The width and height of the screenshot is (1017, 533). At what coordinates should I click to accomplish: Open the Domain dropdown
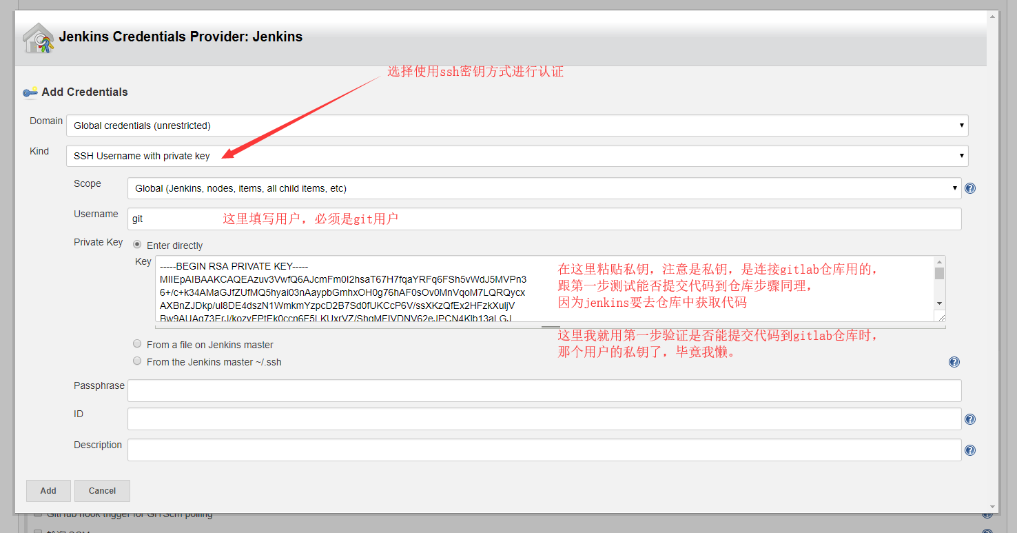pyautogui.click(x=517, y=125)
